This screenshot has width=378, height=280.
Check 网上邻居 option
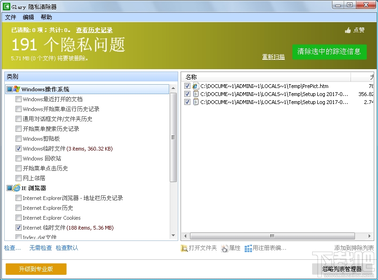pyautogui.click(x=18, y=178)
